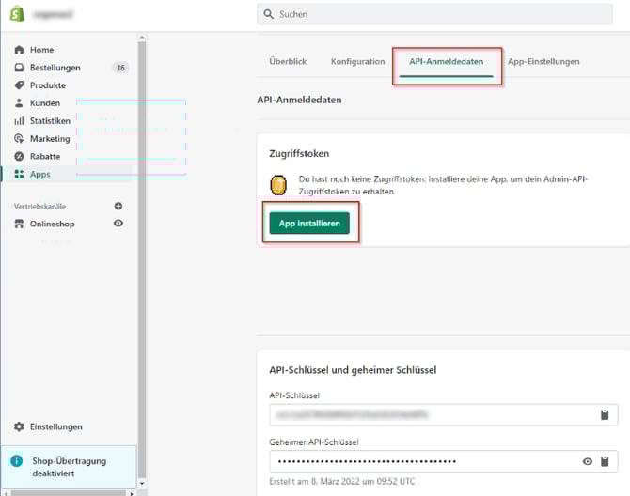Click the search magnifier icon
Screen dimensions: 630x496
coord(268,14)
